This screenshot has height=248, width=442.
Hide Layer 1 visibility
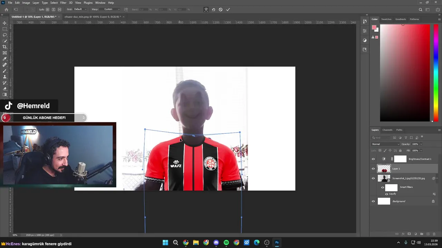pos(373,169)
